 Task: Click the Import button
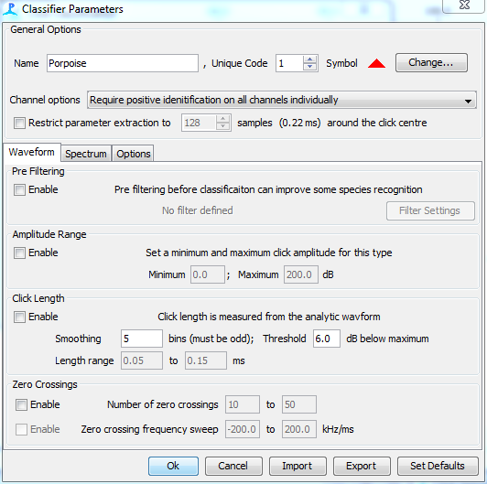pos(298,466)
